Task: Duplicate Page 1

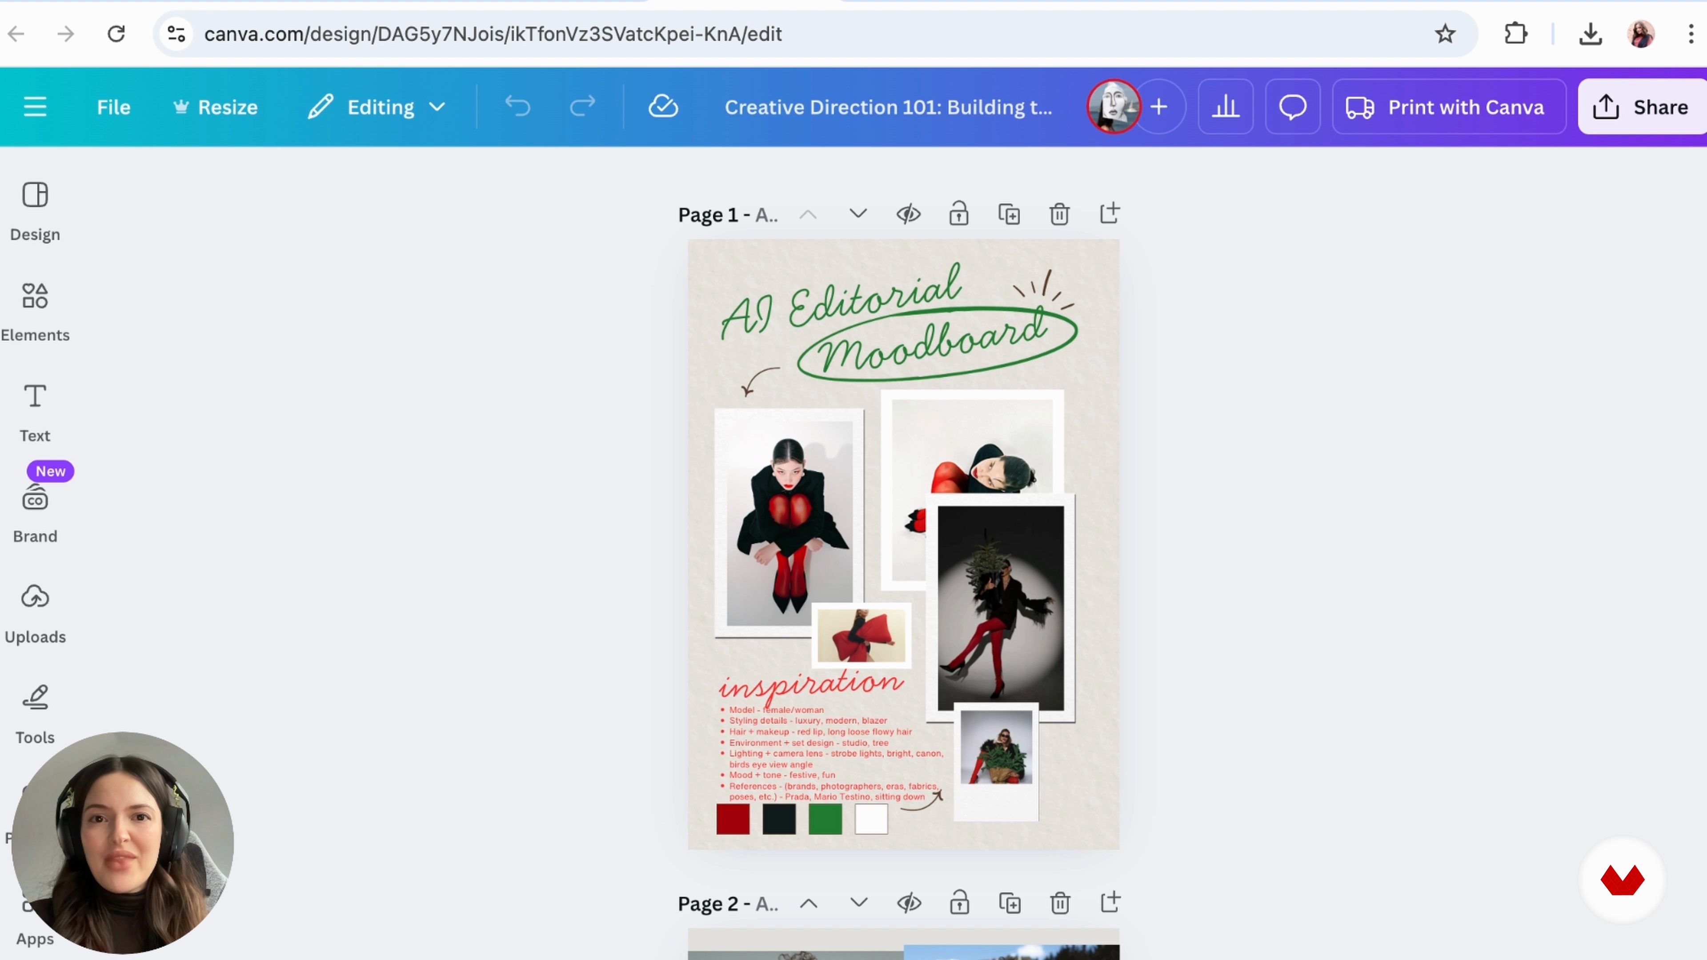Action: coord(1009,215)
